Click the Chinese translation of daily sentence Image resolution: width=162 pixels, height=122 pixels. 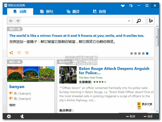click(x=62, y=42)
